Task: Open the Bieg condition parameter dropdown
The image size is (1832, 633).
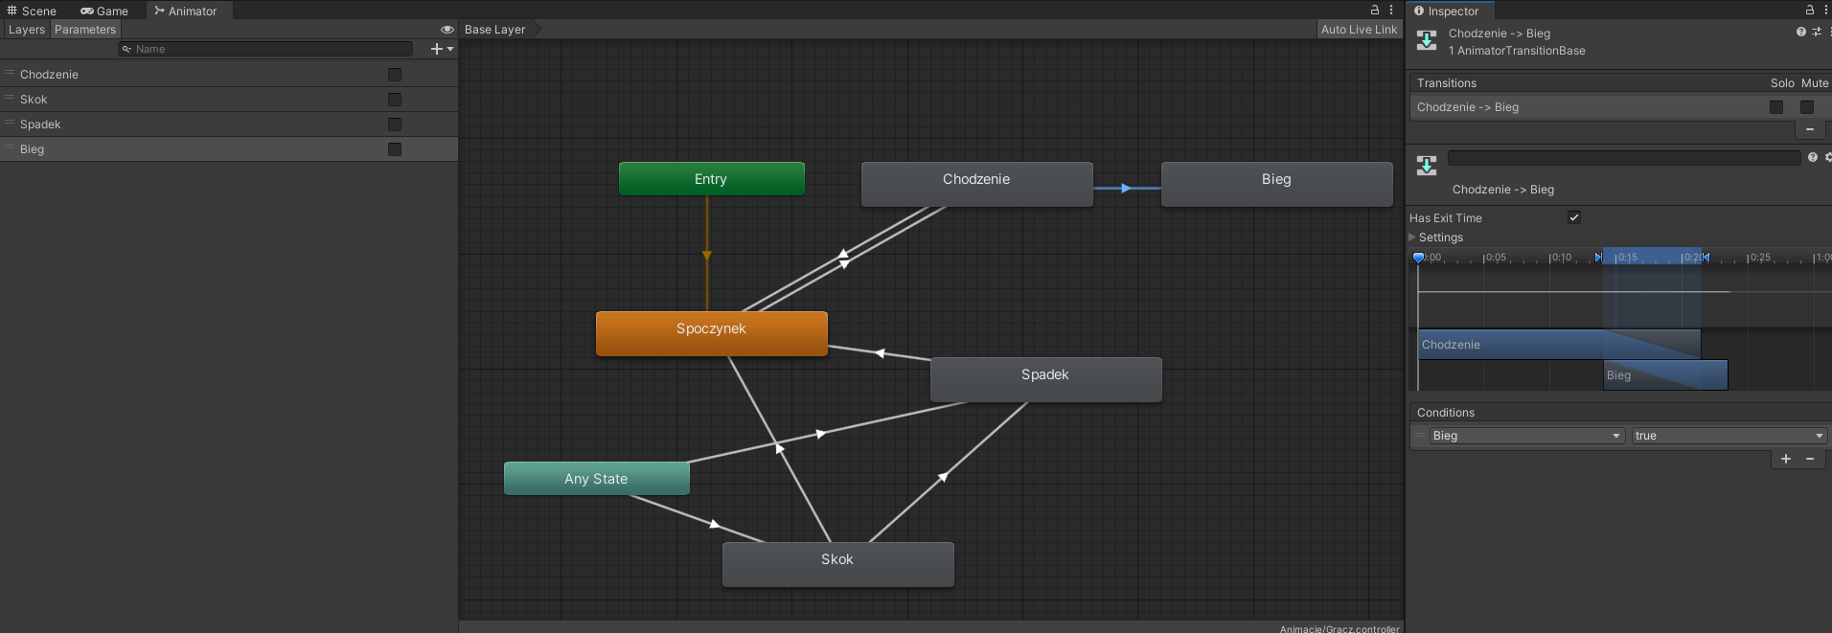Action: [x=1526, y=436]
